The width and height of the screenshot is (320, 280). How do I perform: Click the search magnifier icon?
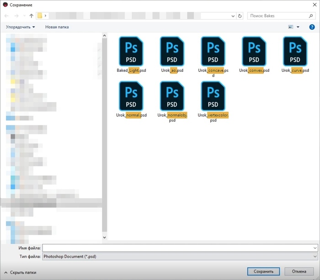pos(311,16)
